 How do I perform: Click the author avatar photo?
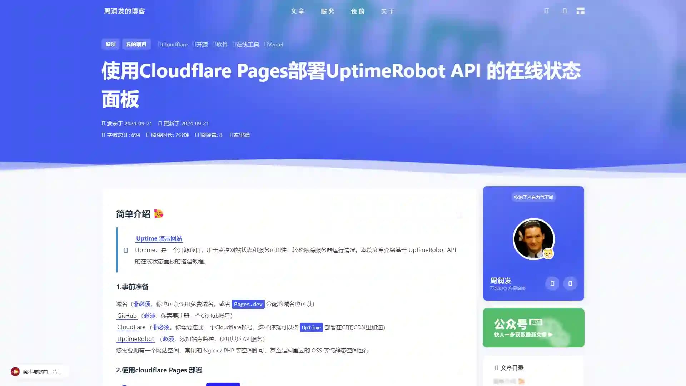pos(533,239)
